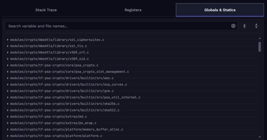
Task: Click the scrollbar up arrow
Action: 260,38
